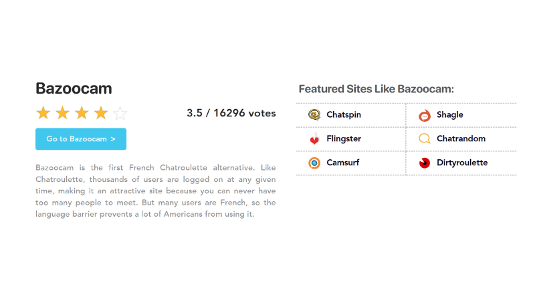Click the Camsurf circular icon
Screen dimensions: 535x301
pyautogui.click(x=314, y=163)
